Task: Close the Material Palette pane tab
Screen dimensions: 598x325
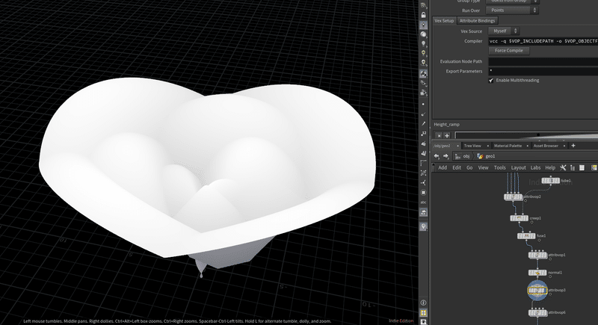Action: [527, 146]
